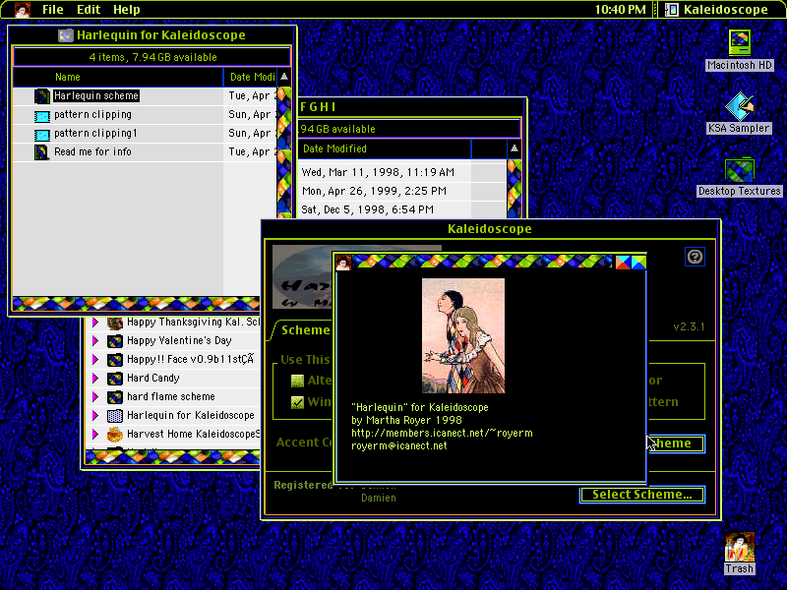Expand the Happy Valentine's Day disclosure triangle
The image size is (787, 590).
coord(94,341)
